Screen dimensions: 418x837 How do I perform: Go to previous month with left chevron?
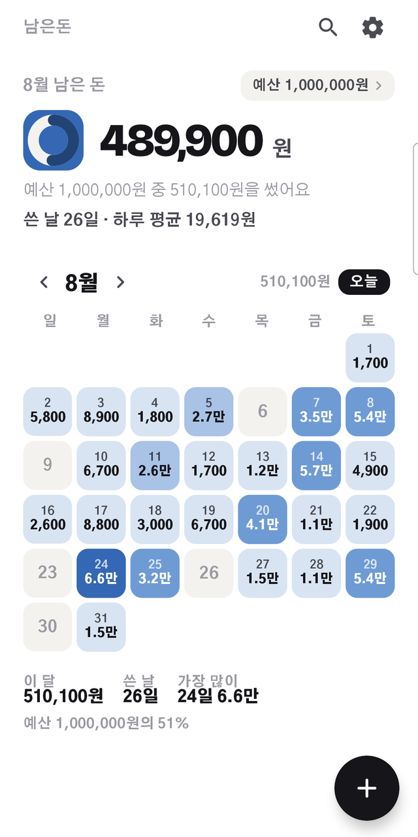(x=44, y=282)
